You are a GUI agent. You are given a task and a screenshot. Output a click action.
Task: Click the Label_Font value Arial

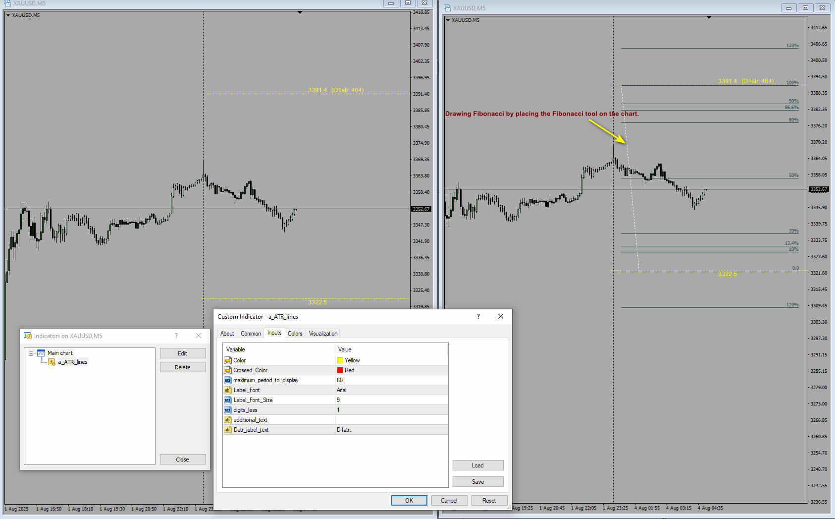point(391,390)
